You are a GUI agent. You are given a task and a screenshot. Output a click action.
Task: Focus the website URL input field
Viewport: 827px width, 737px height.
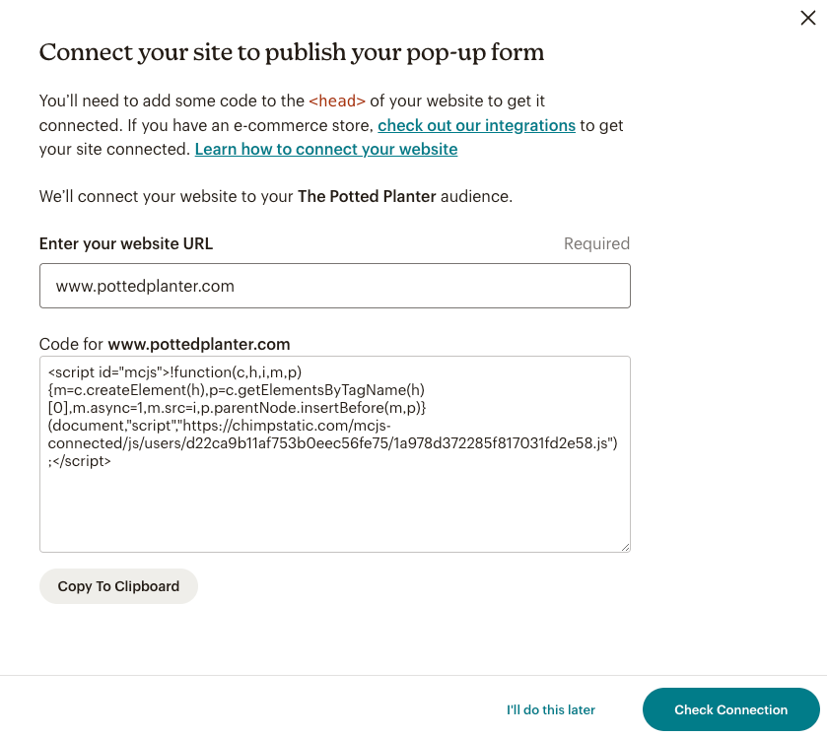click(335, 286)
